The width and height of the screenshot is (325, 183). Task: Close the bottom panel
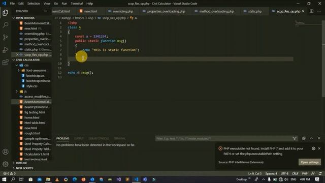point(319,138)
